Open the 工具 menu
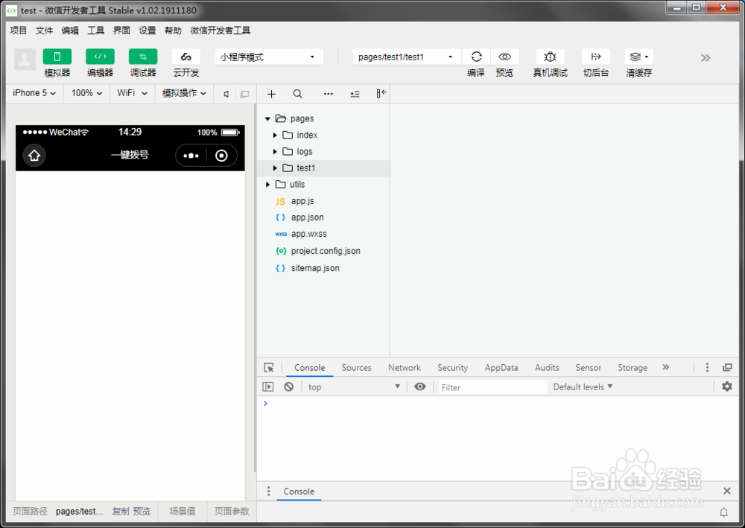Screen dimensions: 745x528 click(x=95, y=31)
